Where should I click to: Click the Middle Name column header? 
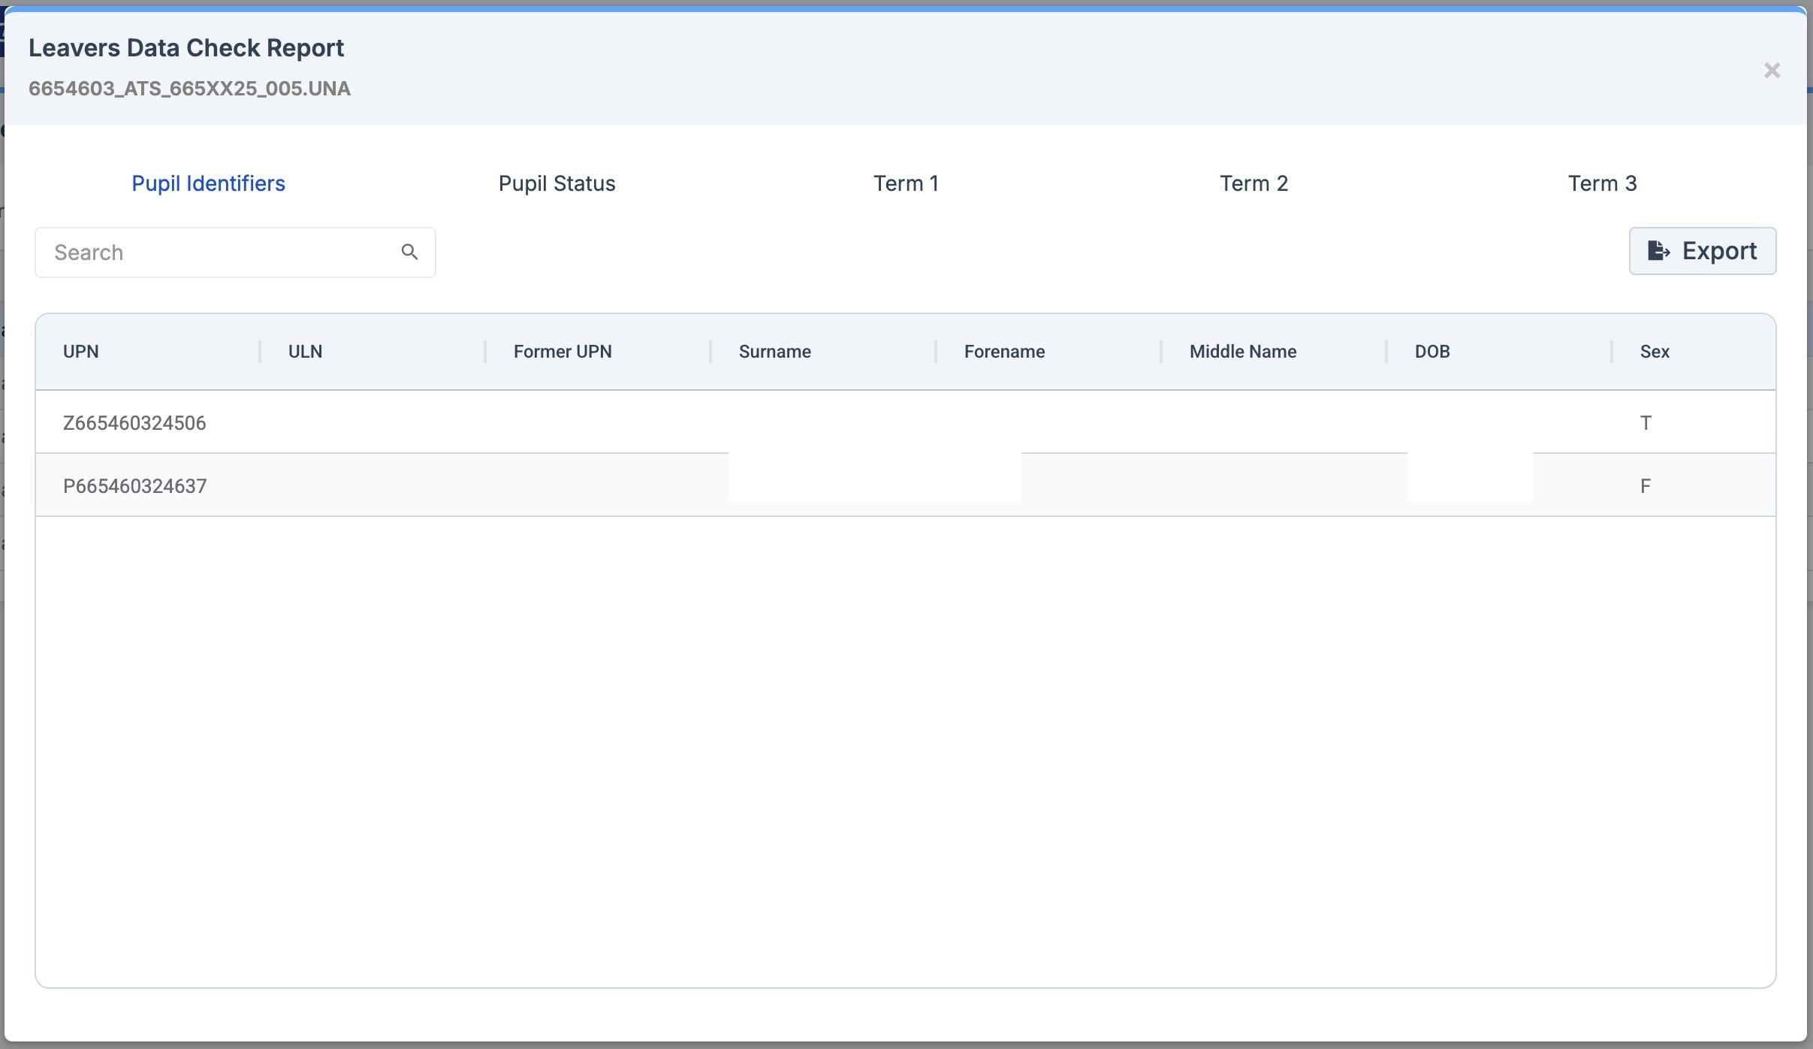click(x=1242, y=352)
